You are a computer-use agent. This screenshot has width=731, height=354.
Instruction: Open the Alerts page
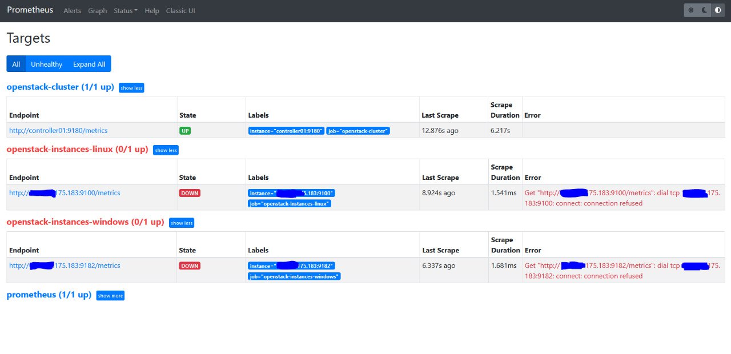(x=73, y=11)
